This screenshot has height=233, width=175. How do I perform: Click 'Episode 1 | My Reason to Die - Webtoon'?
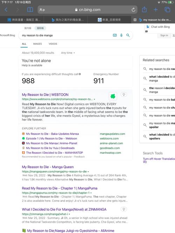(x=51, y=138)
